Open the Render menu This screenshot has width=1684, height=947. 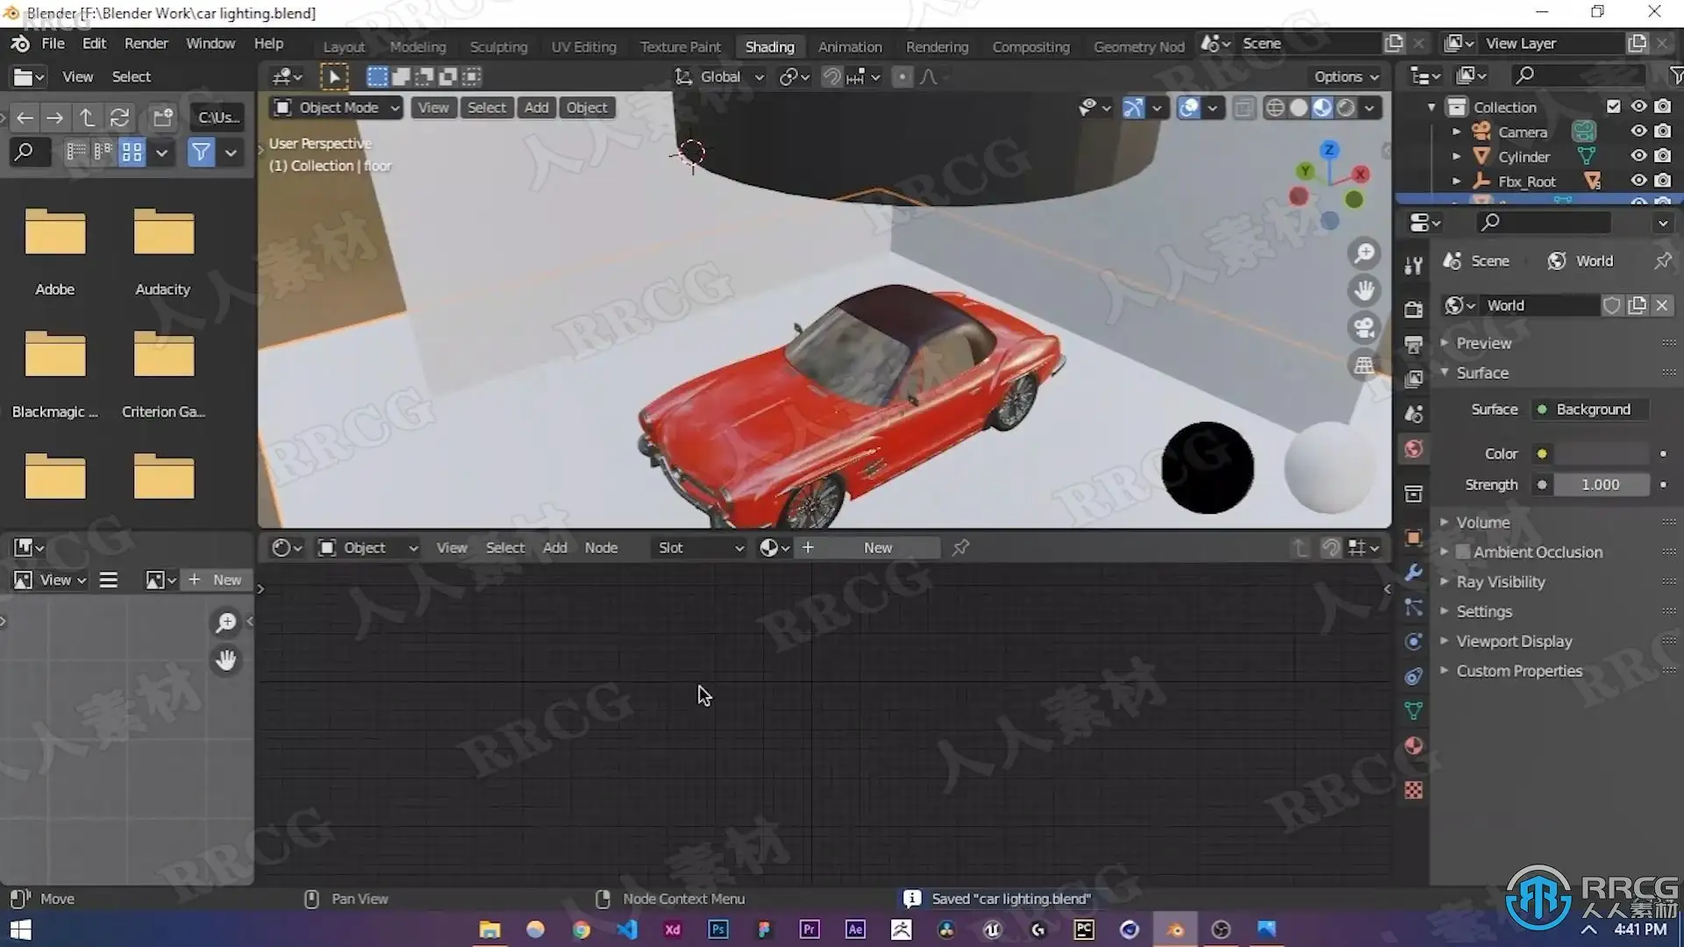pos(146,43)
